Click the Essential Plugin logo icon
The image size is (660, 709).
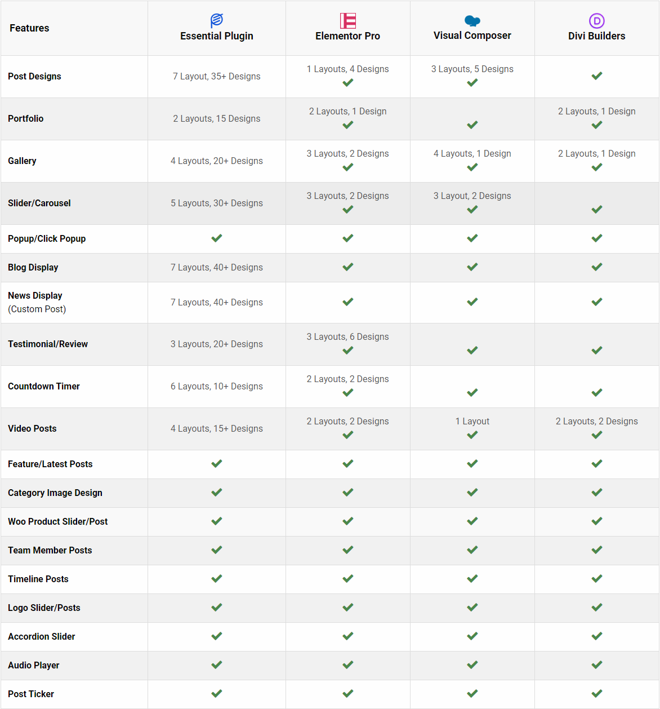[x=217, y=20]
